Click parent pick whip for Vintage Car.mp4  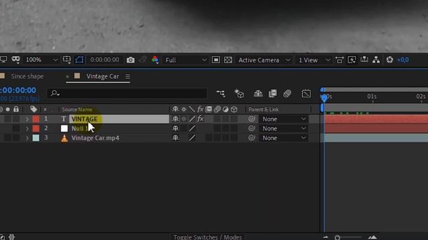coord(251,138)
